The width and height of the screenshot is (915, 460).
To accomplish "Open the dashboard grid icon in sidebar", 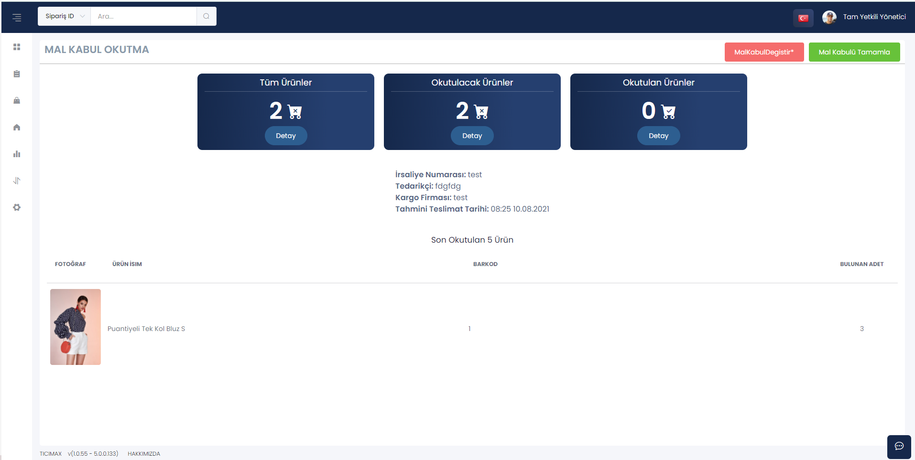I will [17, 47].
